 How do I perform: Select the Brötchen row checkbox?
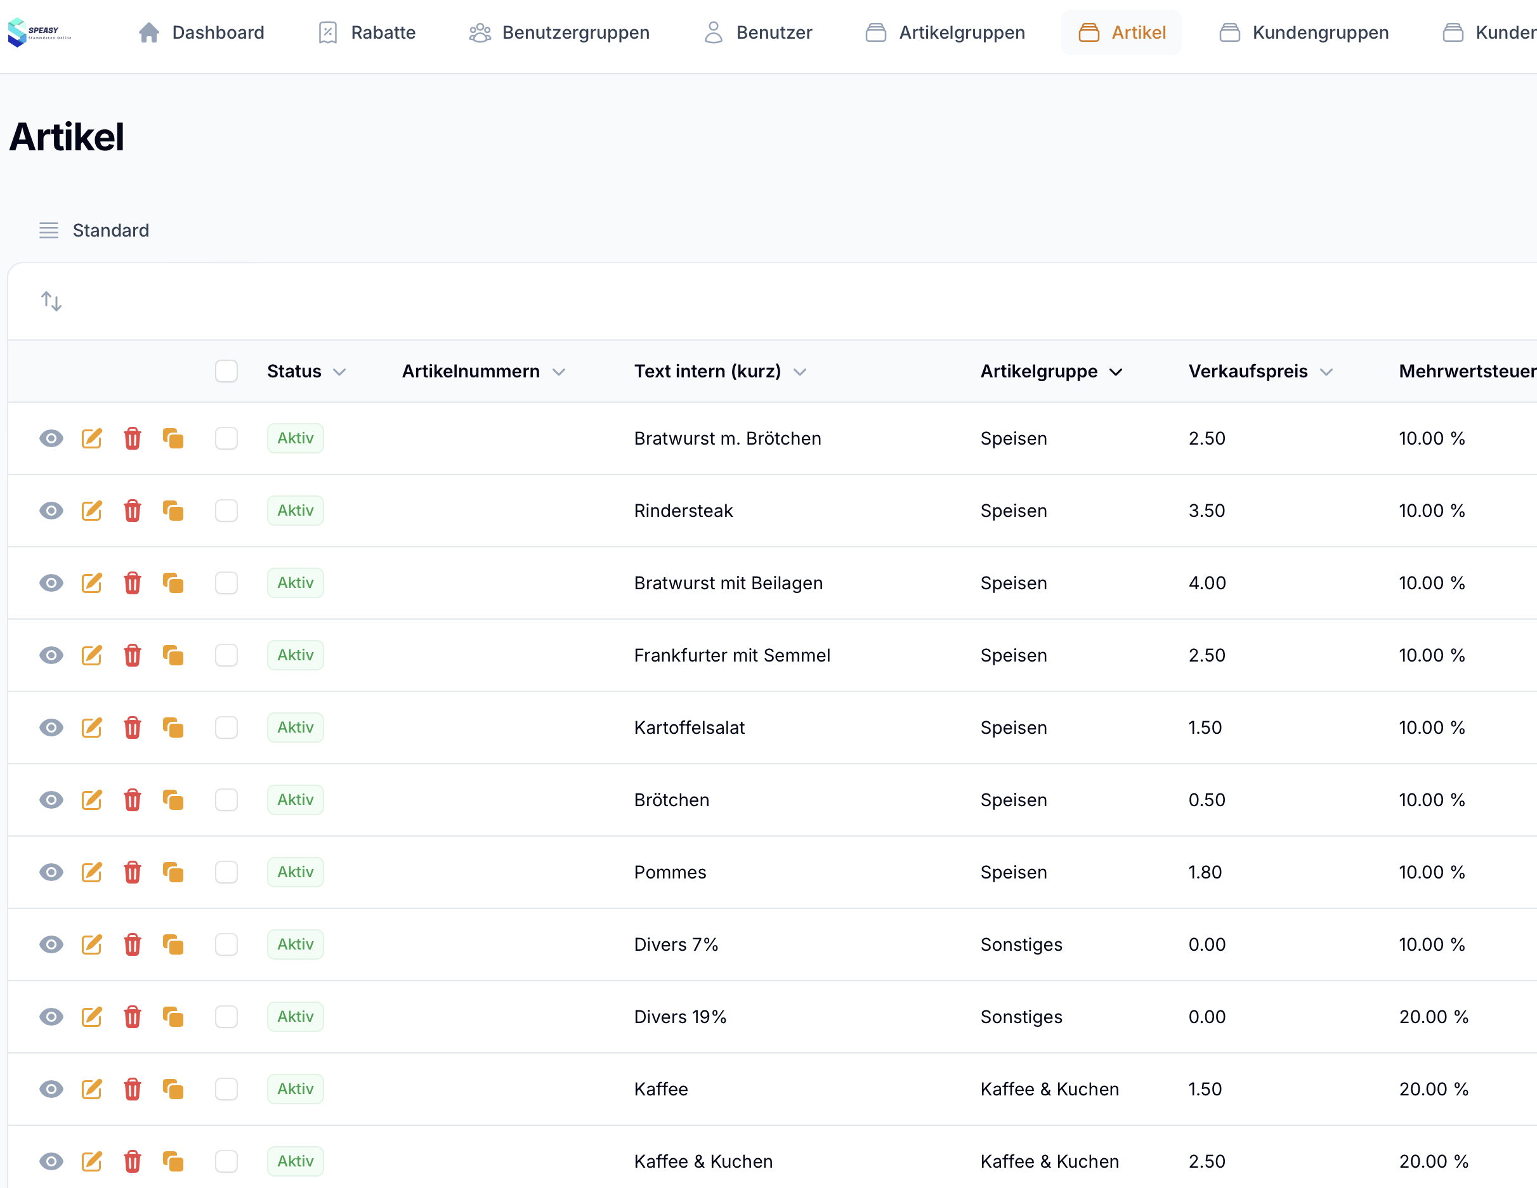[226, 800]
